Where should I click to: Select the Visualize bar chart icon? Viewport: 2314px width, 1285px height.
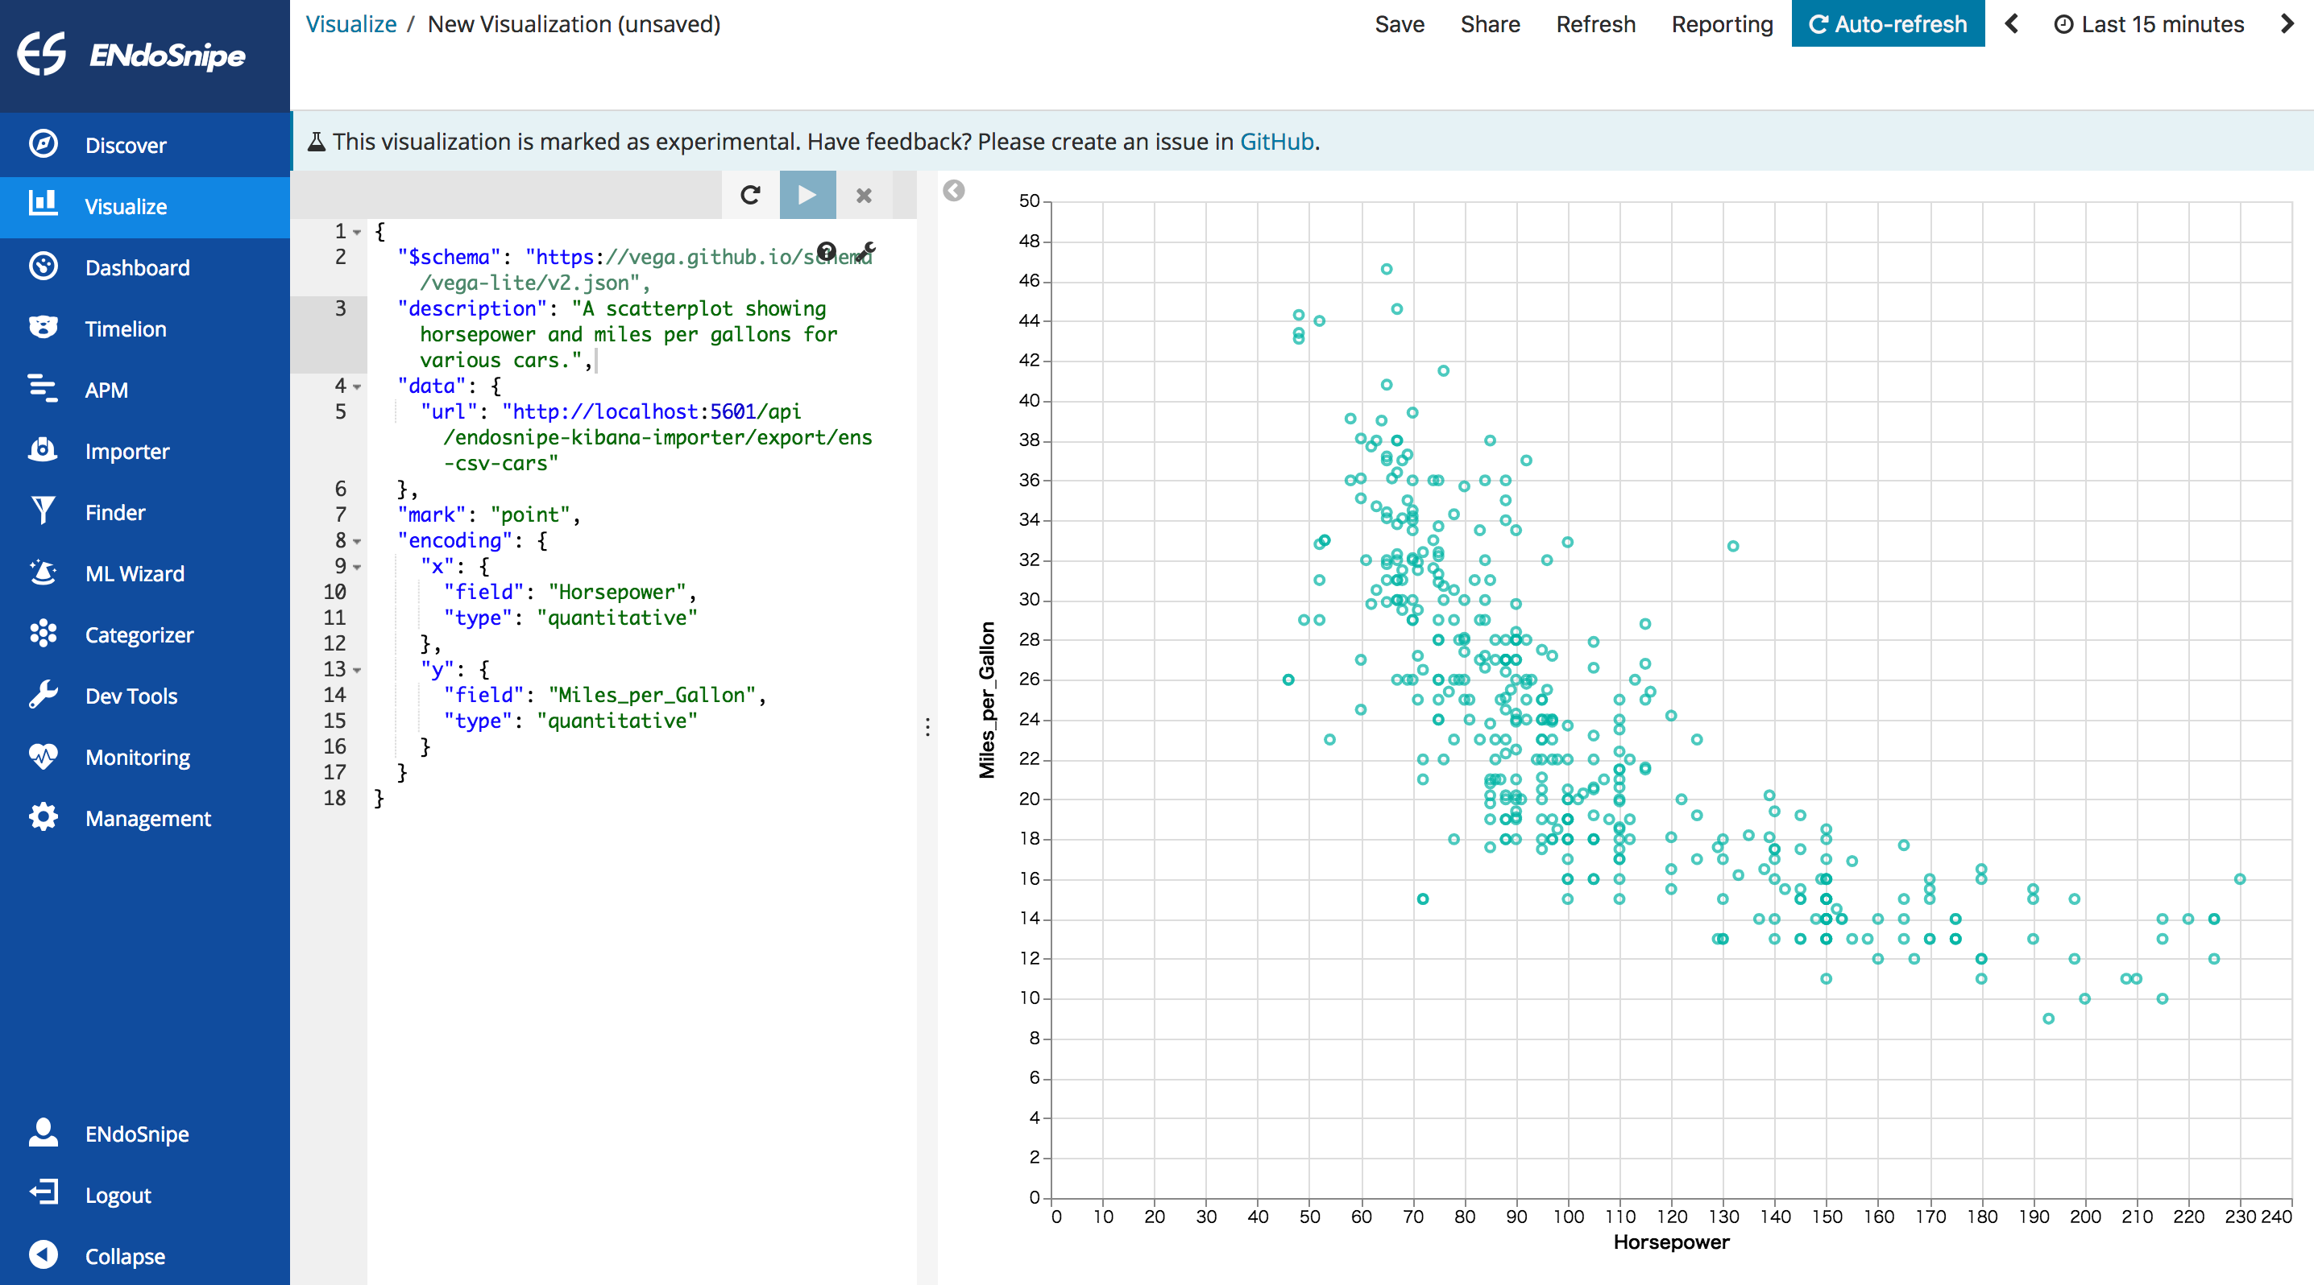(44, 204)
